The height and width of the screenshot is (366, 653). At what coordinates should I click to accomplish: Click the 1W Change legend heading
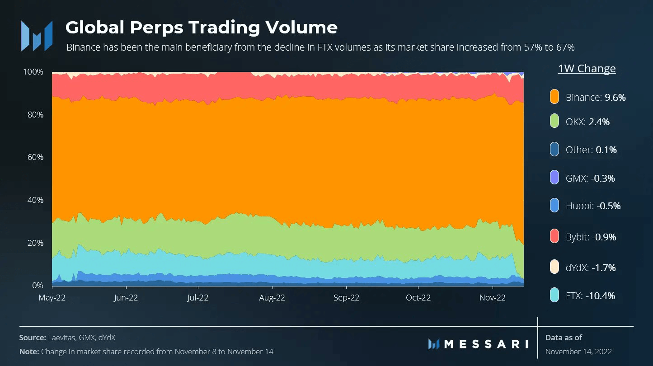pos(587,69)
